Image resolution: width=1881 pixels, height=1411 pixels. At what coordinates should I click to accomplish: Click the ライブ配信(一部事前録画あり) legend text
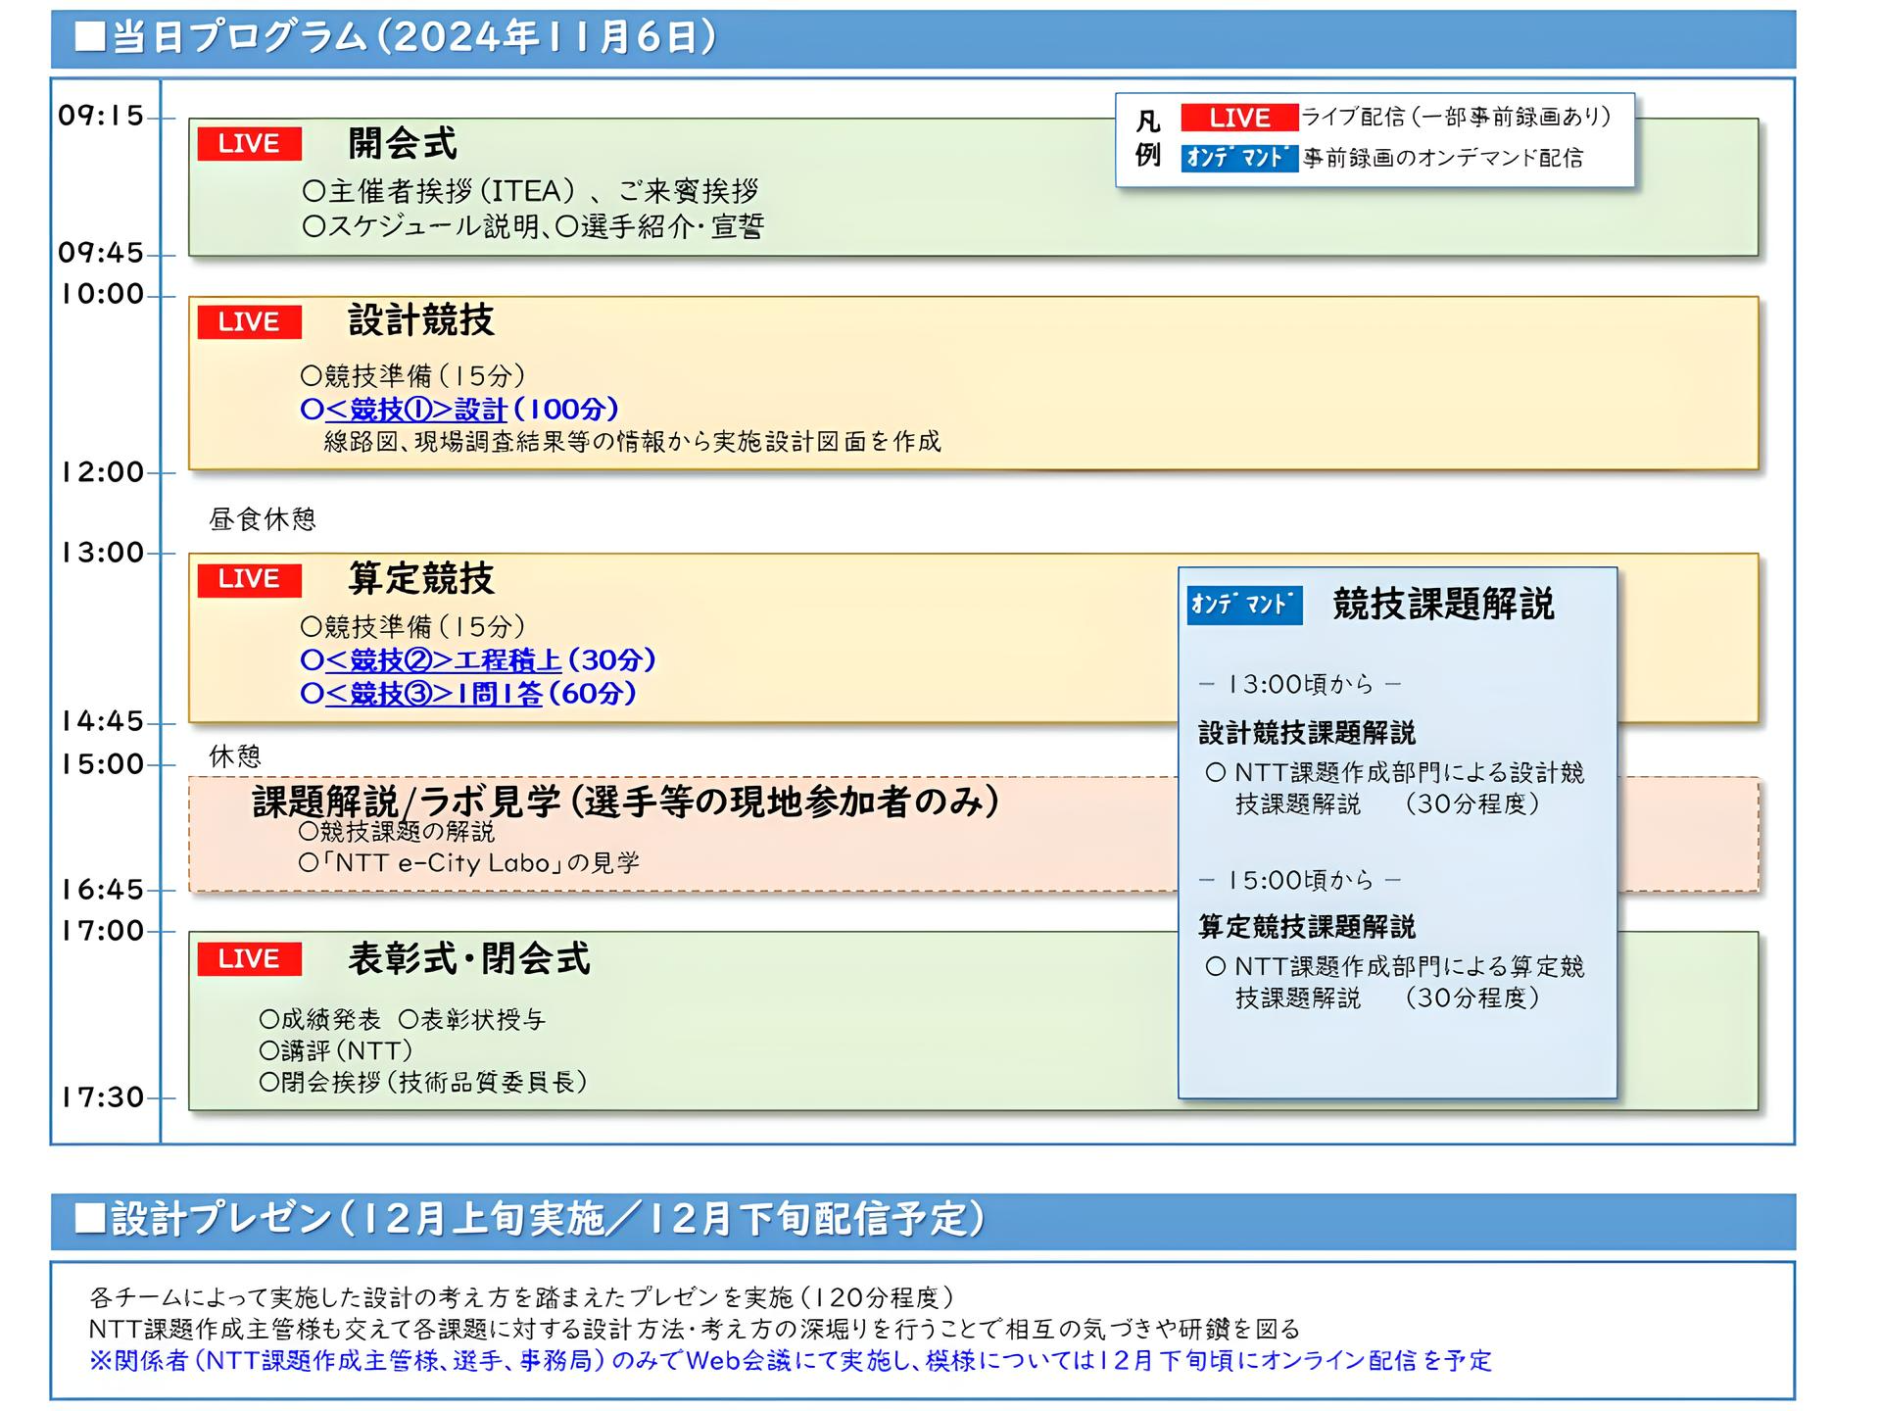(x=1457, y=118)
